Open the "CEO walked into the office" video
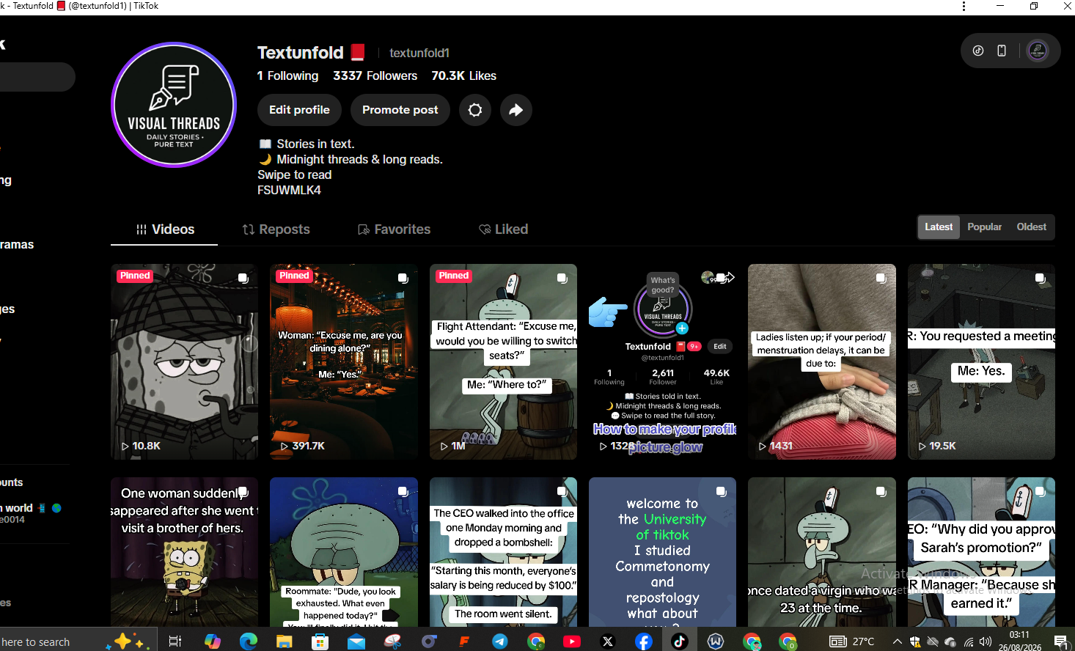The height and width of the screenshot is (651, 1075). (x=503, y=552)
